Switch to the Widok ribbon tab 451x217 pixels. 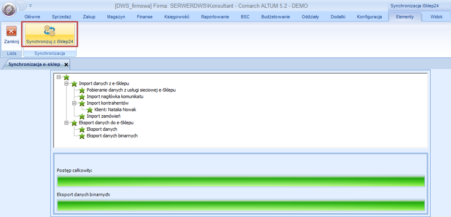pyautogui.click(x=436, y=17)
